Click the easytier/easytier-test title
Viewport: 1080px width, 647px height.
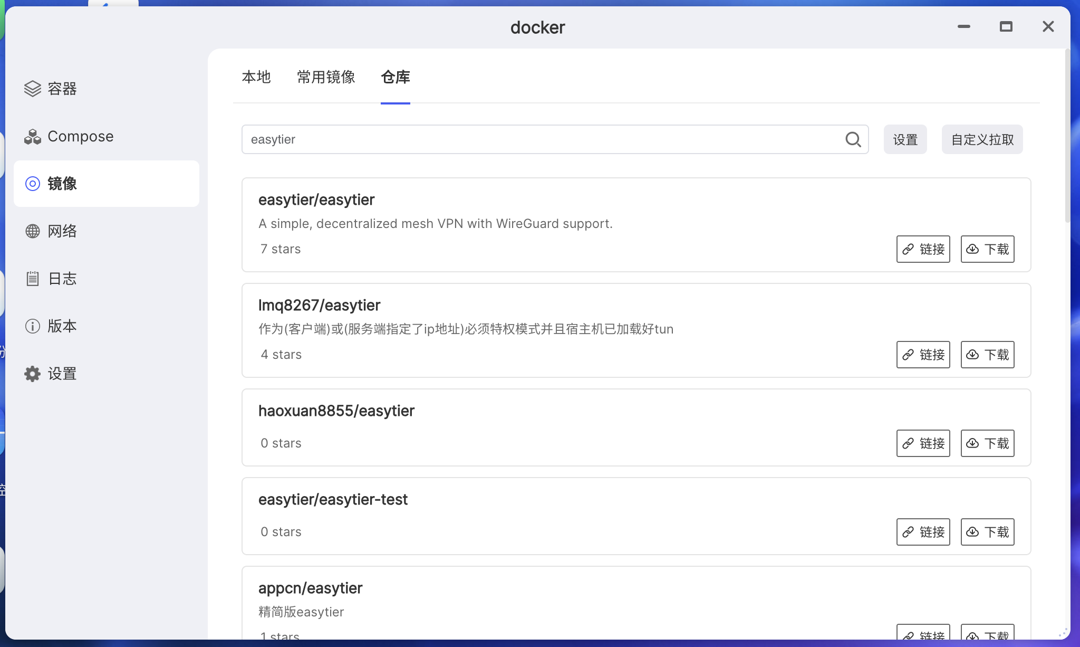[333, 500]
